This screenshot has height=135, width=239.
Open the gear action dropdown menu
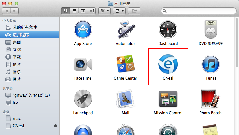[x=104, y=11]
